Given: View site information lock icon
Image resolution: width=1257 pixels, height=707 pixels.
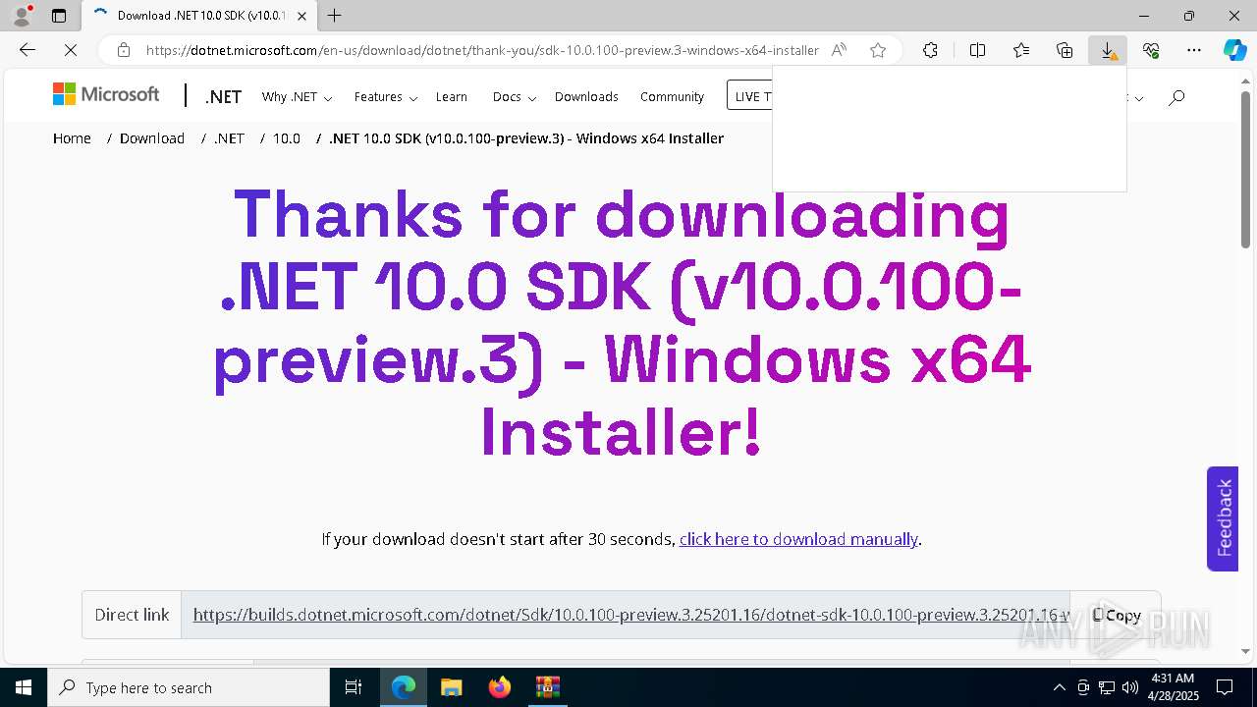Looking at the screenshot, I should (x=123, y=50).
